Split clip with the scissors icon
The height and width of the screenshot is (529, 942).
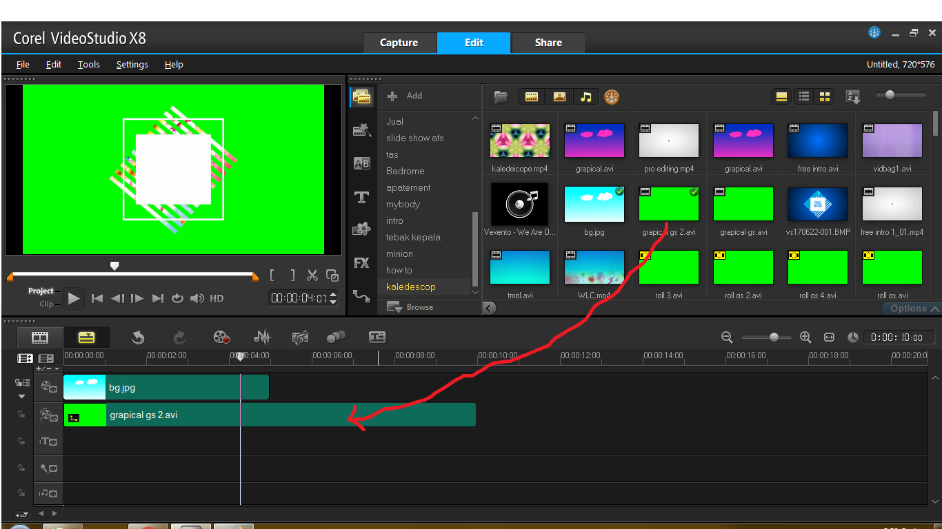coord(312,276)
